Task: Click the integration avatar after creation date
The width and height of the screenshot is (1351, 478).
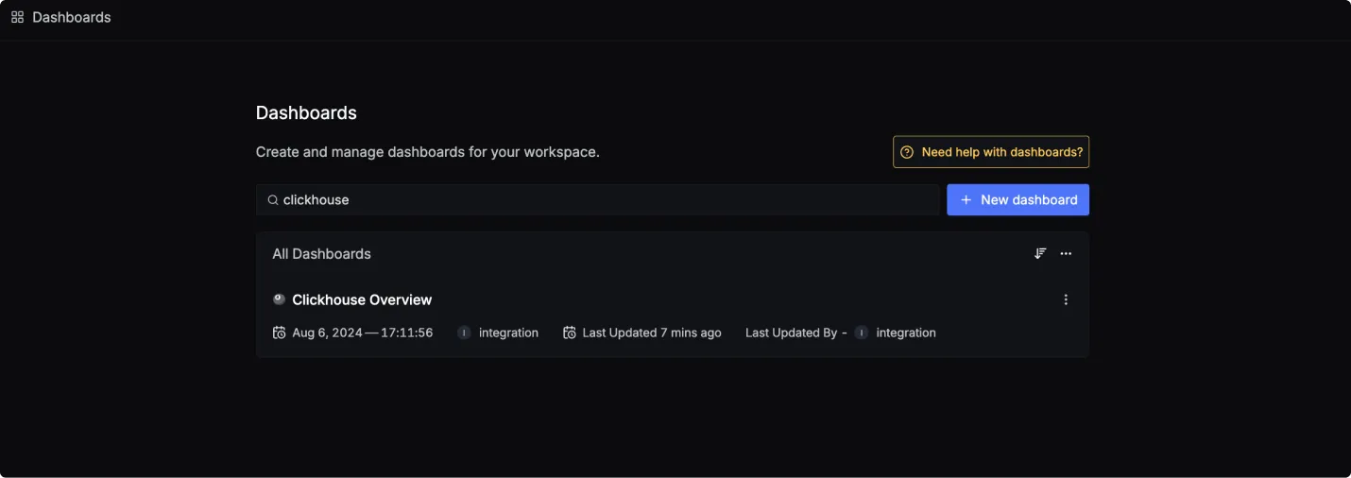Action: coord(464,333)
